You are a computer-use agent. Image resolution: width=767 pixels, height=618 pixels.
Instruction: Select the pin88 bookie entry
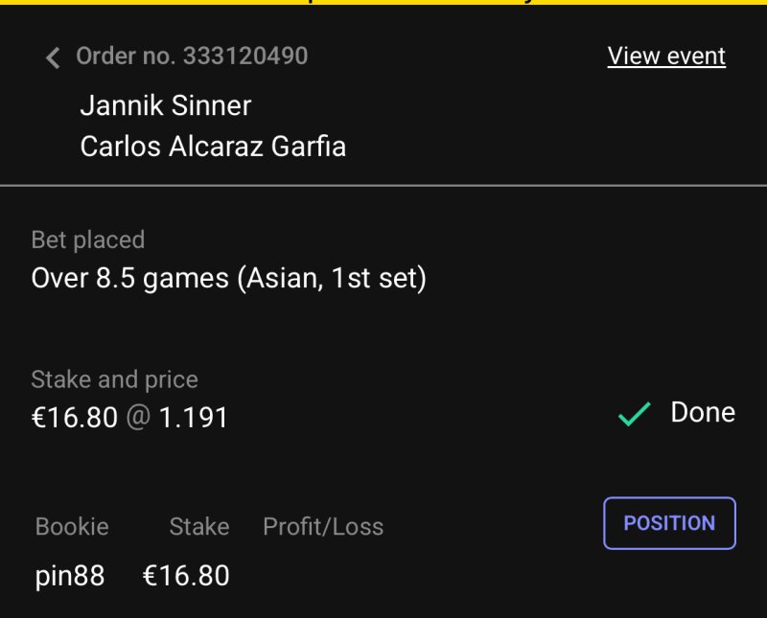coord(70,576)
